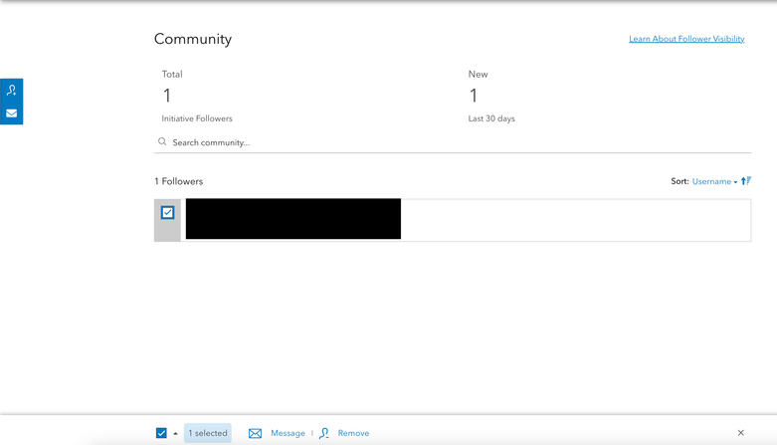Click the add follower icon in sidebar

pyautogui.click(x=11, y=90)
